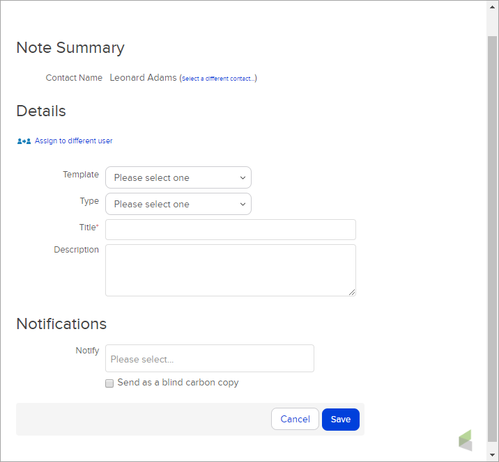Click the scrollbar down arrow
The width and height of the screenshot is (499, 462).
[x=492, y=455]
